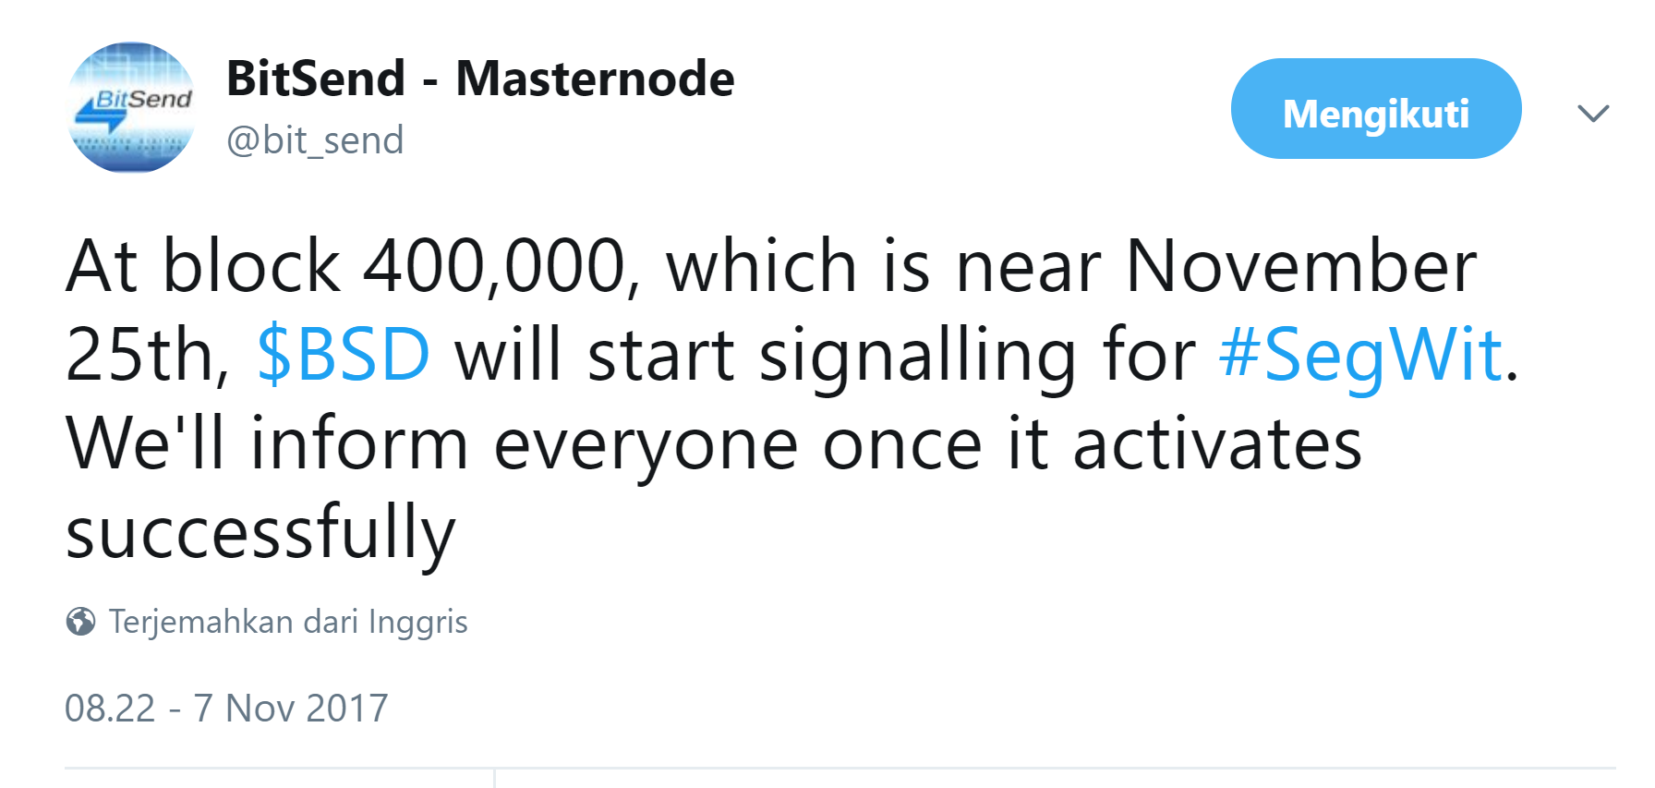Screen dimensions: 1655x788
Task: Open the $BSD cashtag link
Action: (x=343, y=354)
